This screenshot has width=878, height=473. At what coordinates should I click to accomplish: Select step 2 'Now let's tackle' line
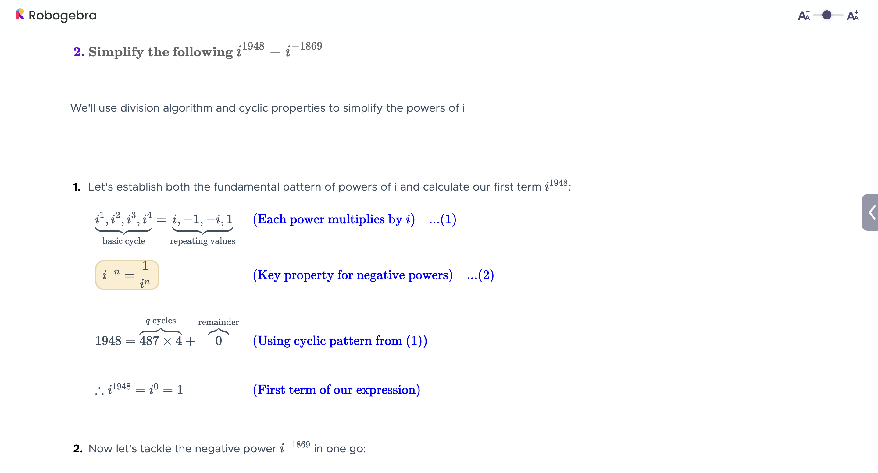[220, 447]
